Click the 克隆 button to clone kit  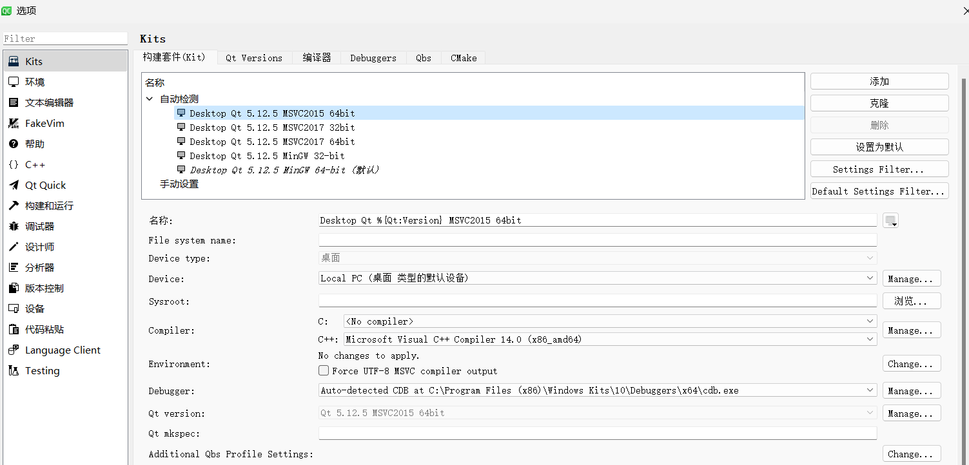click(879, 102)
